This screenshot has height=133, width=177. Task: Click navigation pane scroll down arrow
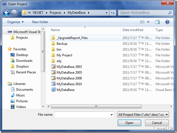(x=43, y=106)
